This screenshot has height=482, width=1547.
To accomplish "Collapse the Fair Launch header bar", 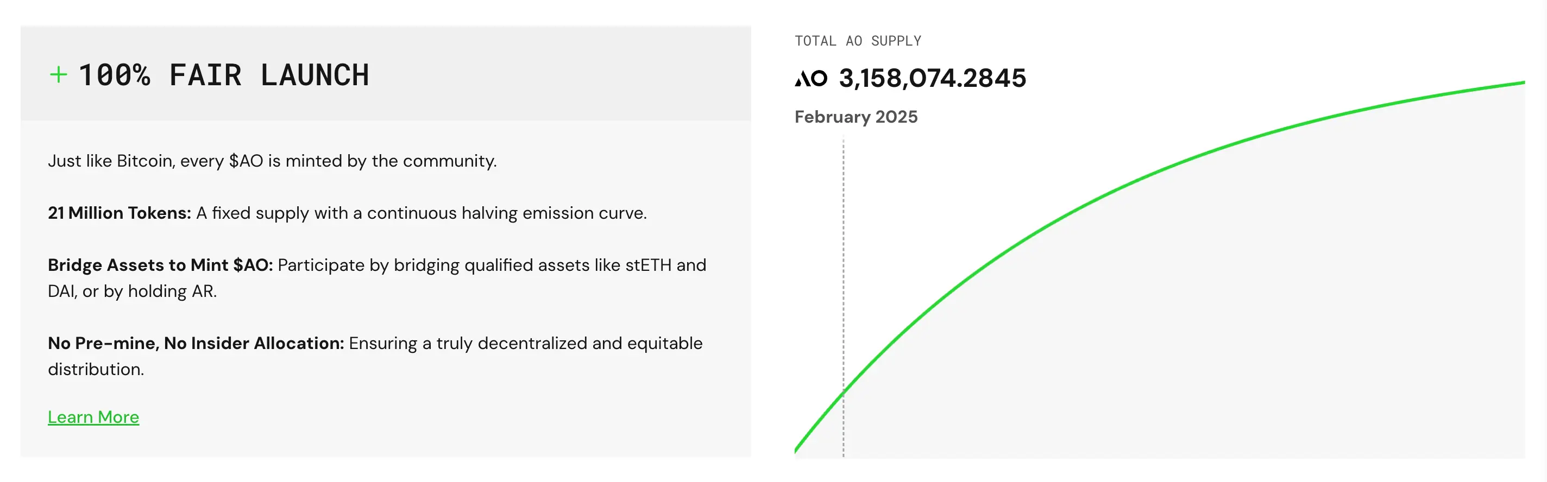I will click(x=386, y=73).
